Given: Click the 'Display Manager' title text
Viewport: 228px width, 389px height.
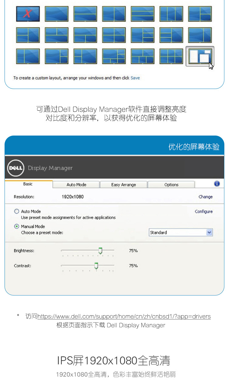Looking at the screenshot, I should pyautogui.click(x=50, y=168).
